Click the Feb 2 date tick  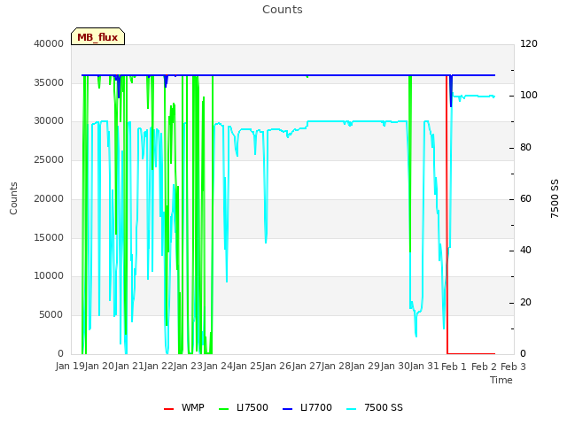485,367
